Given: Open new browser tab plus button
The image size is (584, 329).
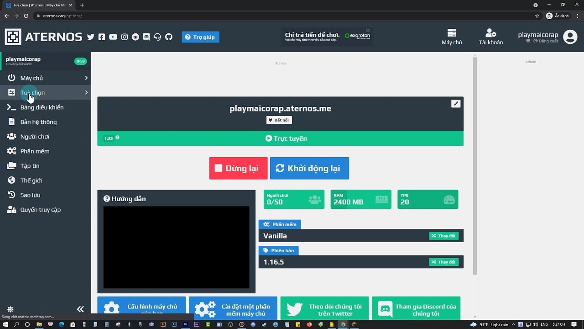Looking at the screenshot, I should pyautogui.click(x=82, y=5).
